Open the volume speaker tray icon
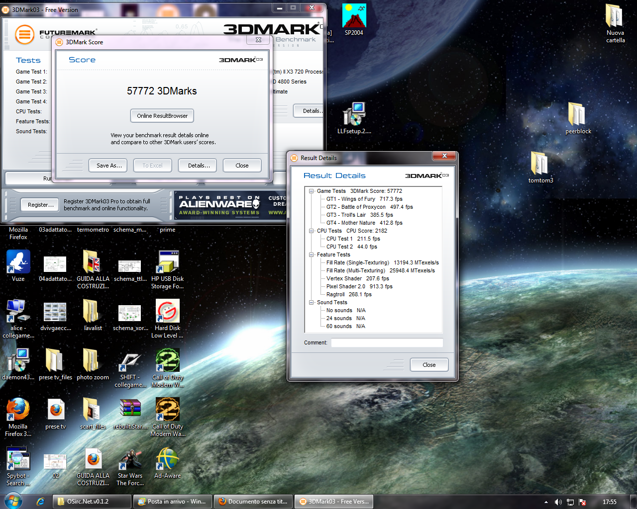This screenshot has height=509, width=637. (x=558, y=502)
